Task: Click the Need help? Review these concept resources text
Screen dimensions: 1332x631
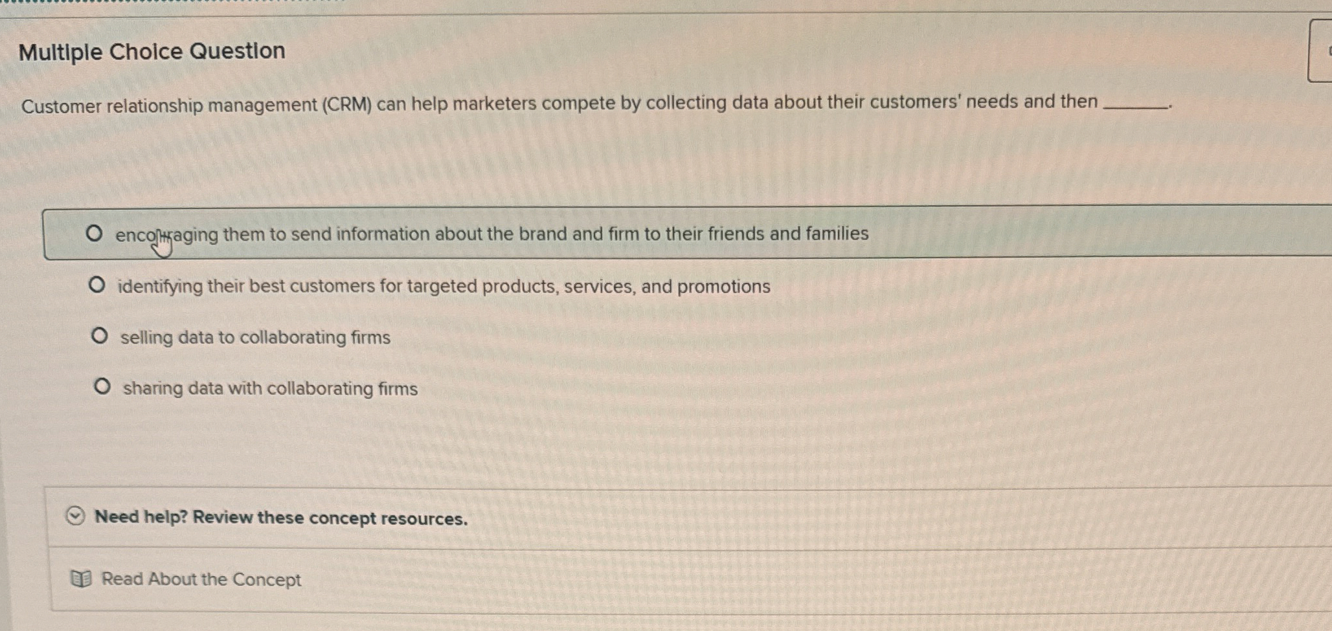Action: click(281, 516)
